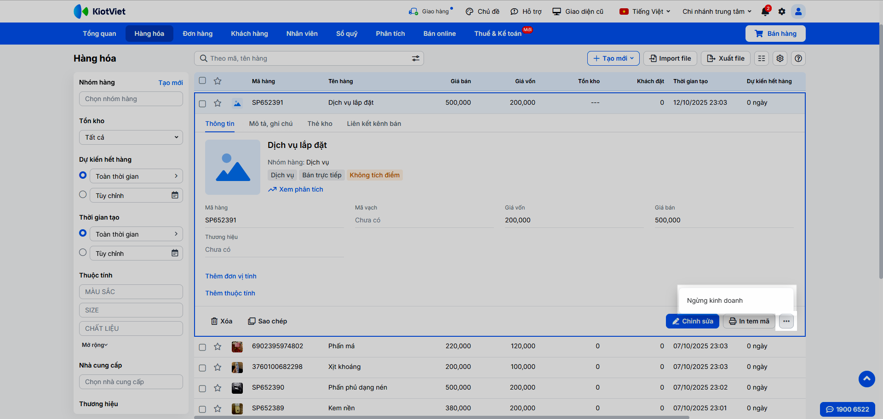Click the notification bell icon
883x419 pixels.
click(x=765, y=11)
